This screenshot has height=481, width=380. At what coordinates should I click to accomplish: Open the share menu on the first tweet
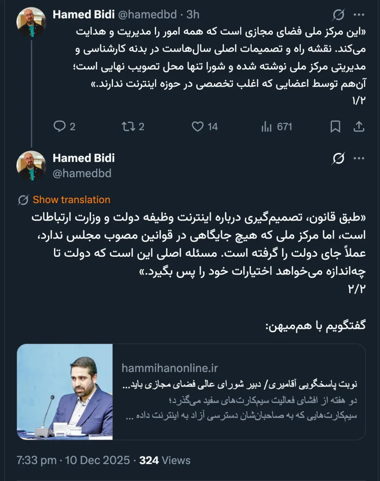(x=359, y=127)
